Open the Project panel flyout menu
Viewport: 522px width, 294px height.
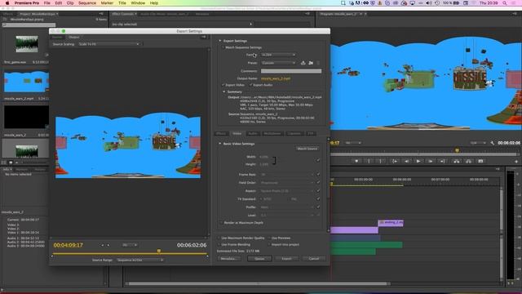[x=101, y=14]
